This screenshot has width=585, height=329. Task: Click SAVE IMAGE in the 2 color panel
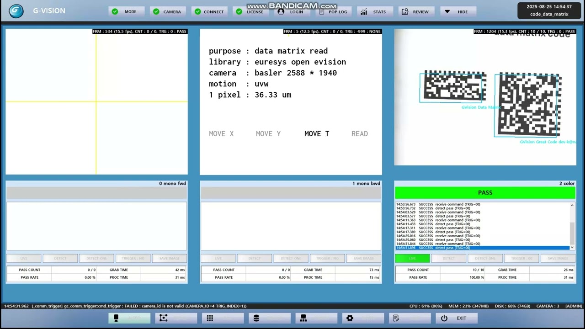(558, 258)
